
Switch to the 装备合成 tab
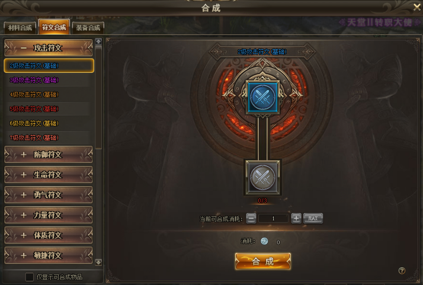88,27
